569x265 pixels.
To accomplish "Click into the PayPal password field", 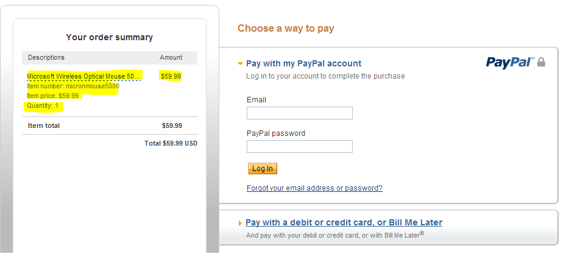I will [299, 146].
